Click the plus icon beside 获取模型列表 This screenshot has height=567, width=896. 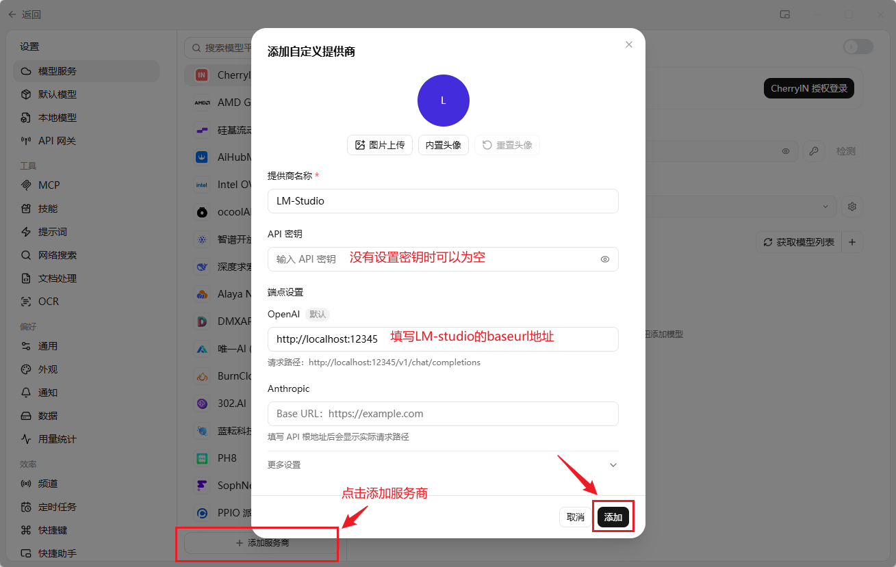pyautogui.click(x=852, y=242)
